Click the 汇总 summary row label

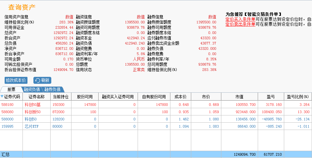click(5, 154)
